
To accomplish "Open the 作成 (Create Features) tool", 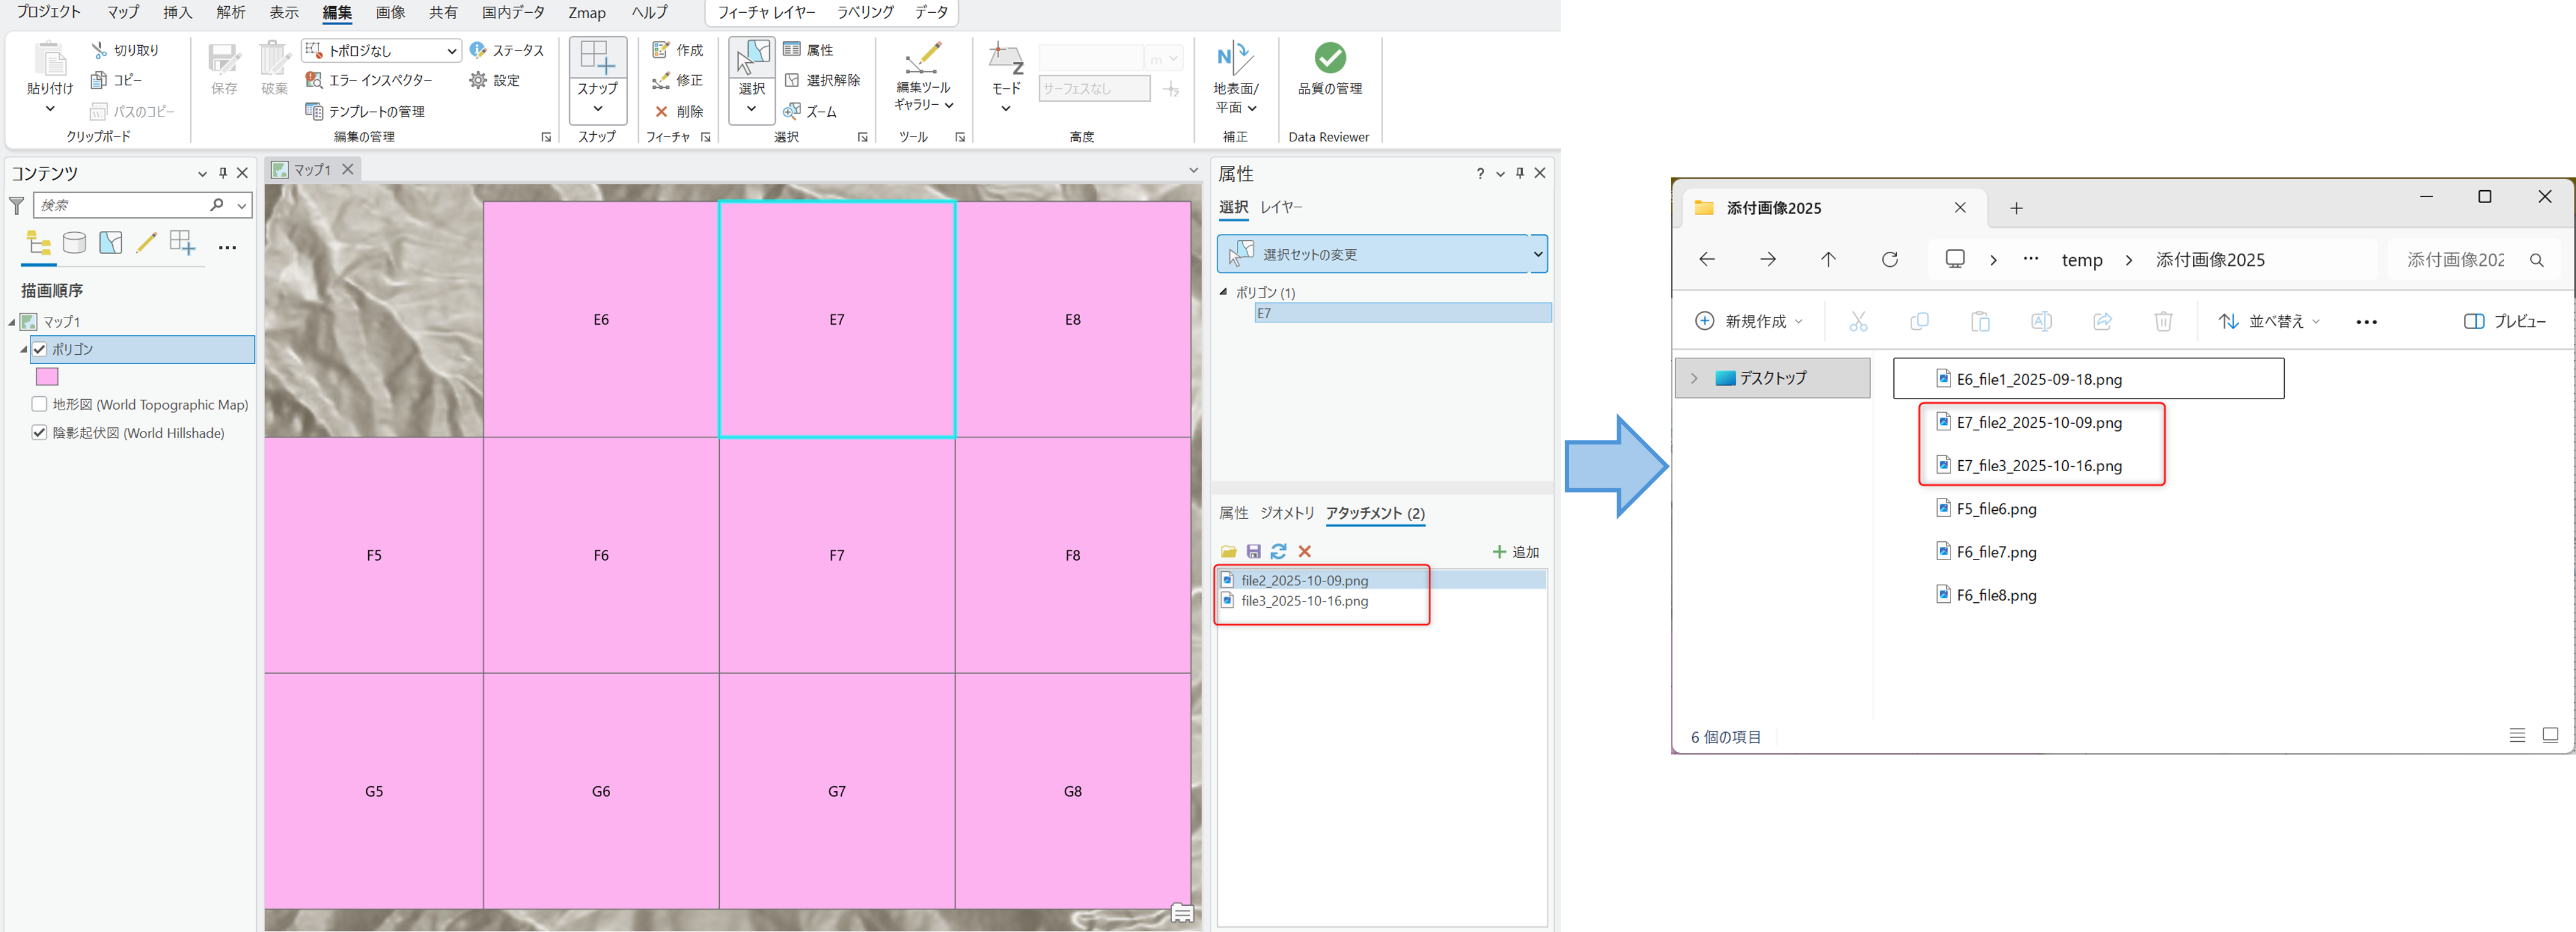I will (x=678, y=49).
